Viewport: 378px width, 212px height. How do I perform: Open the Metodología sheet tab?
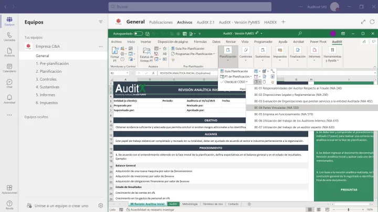pos(190,204)
